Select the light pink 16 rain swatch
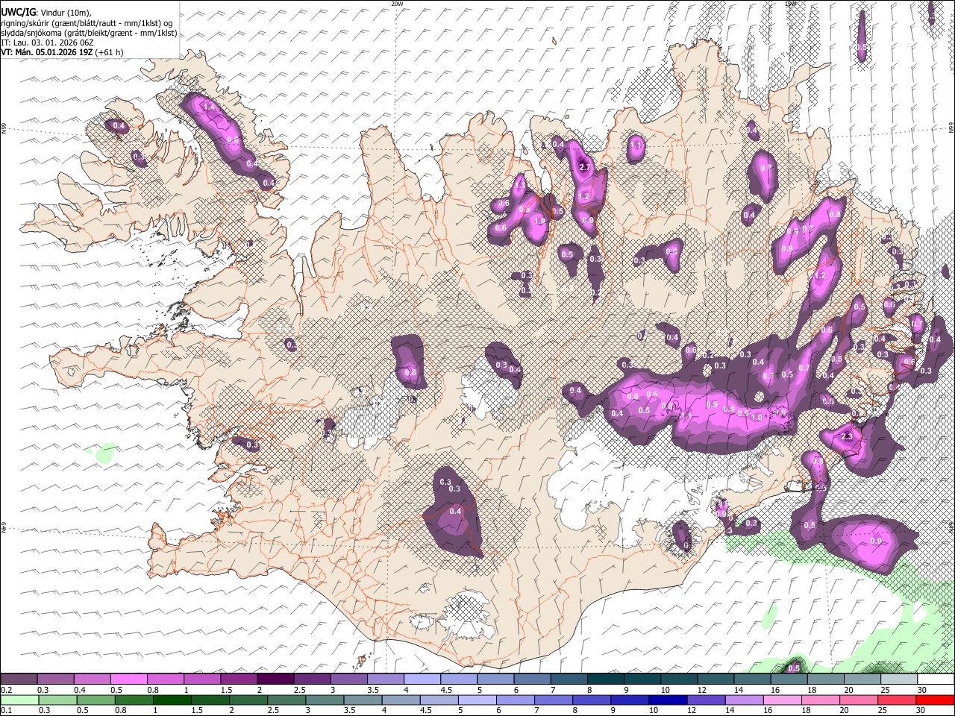The height and width of the screenshot is (716, 955). pyautogui.click(x=783, y=700)
